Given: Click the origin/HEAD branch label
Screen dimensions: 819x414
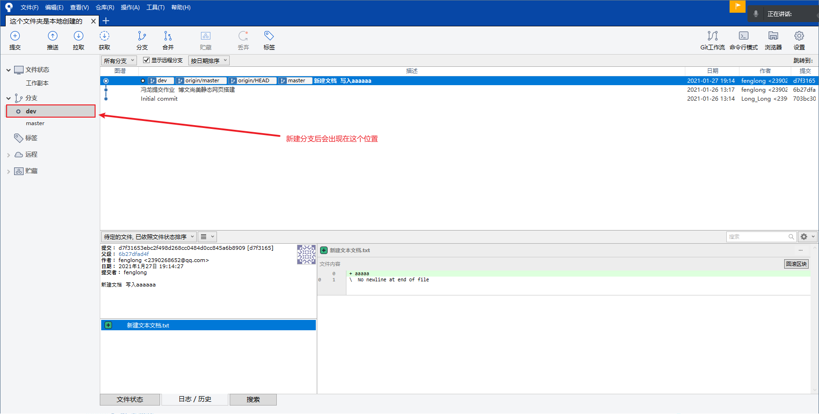Looking at the screenshot, I should pyautogui.click(x=252, y=81).
